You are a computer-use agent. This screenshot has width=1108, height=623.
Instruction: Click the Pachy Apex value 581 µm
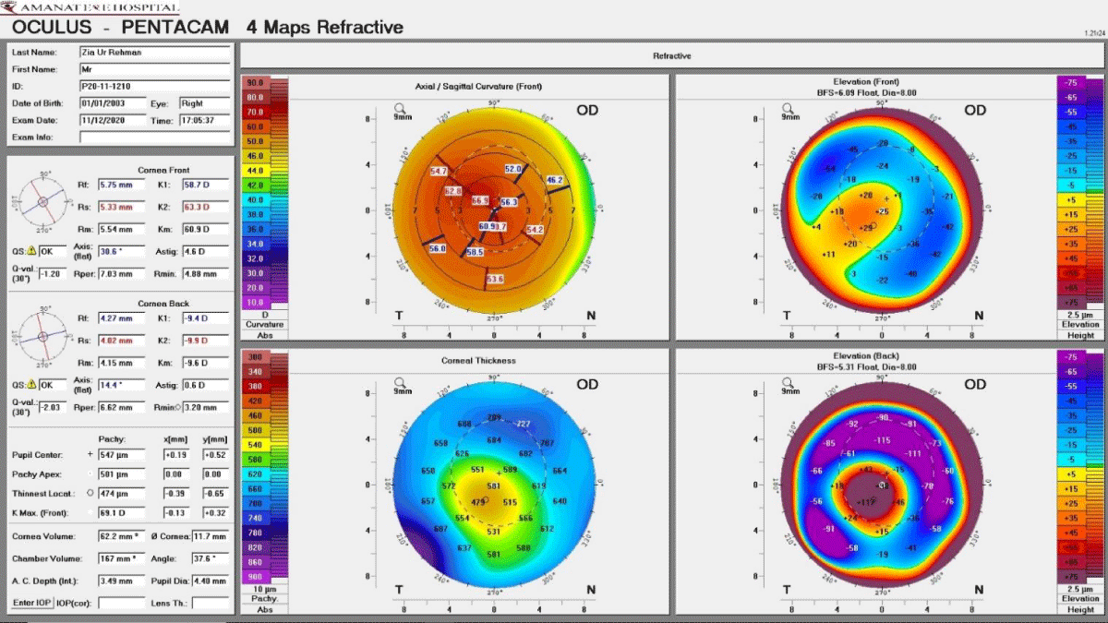pos(121,473)
